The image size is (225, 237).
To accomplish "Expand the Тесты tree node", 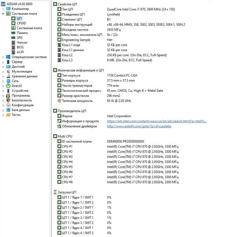I will click(3, 115).
